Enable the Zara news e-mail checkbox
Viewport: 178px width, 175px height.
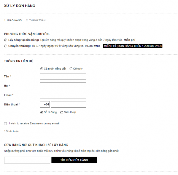(6, 123)
